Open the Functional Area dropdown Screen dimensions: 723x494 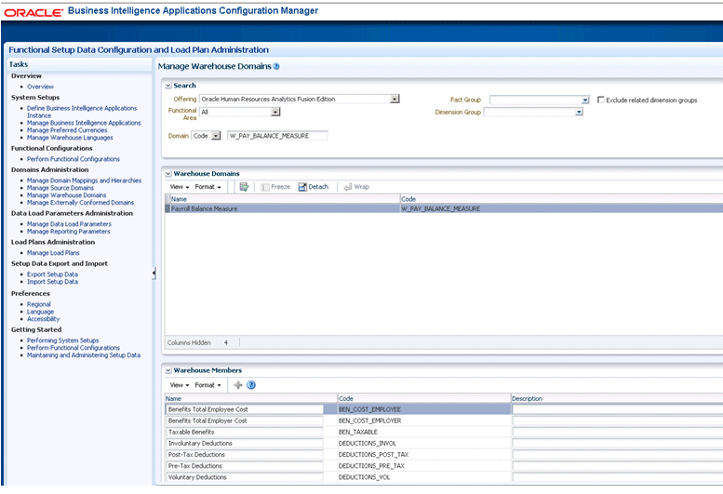tap(275, 112)
